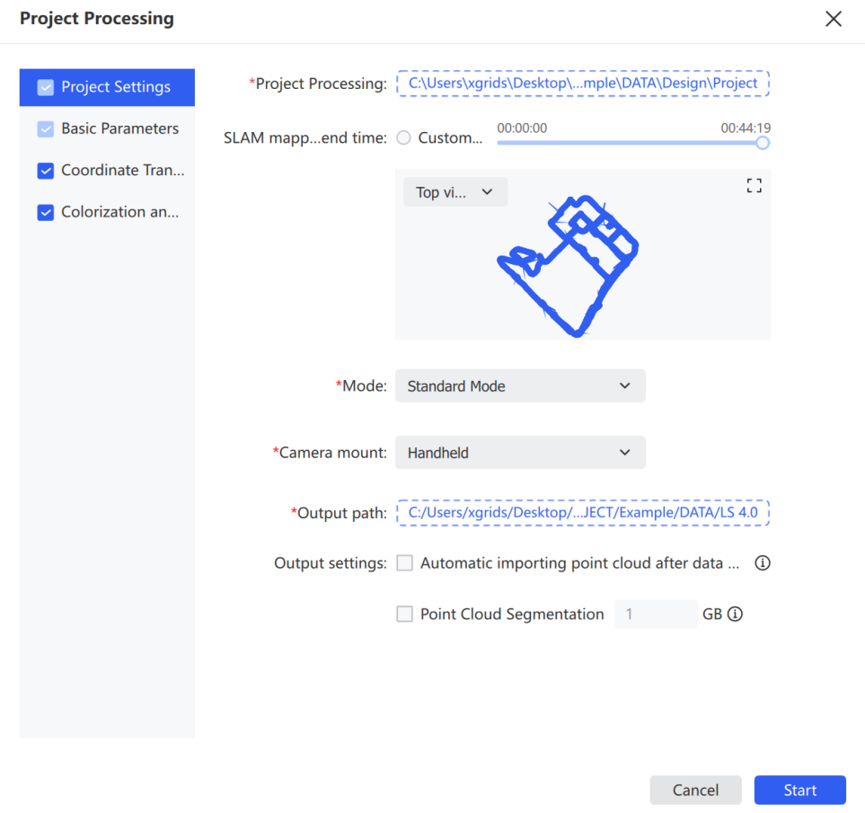865x813 pixels.
Task: Click info icon beside automatic importing option
Action: 763,563
